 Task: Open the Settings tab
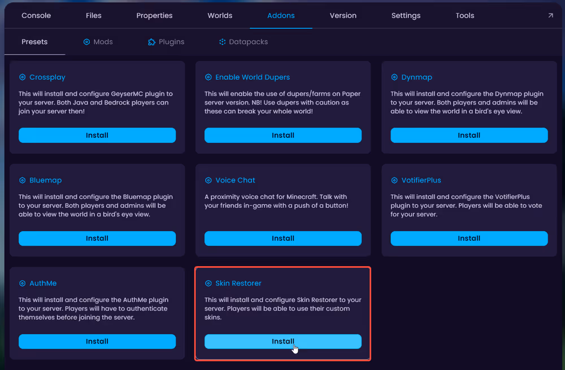406,16
